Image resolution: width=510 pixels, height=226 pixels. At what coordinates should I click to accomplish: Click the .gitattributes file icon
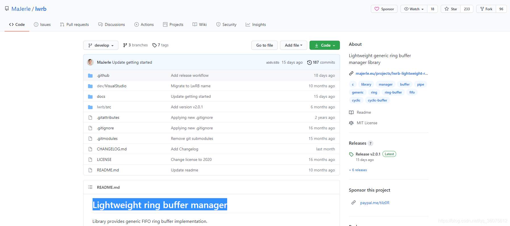click(x=90, y=117)
